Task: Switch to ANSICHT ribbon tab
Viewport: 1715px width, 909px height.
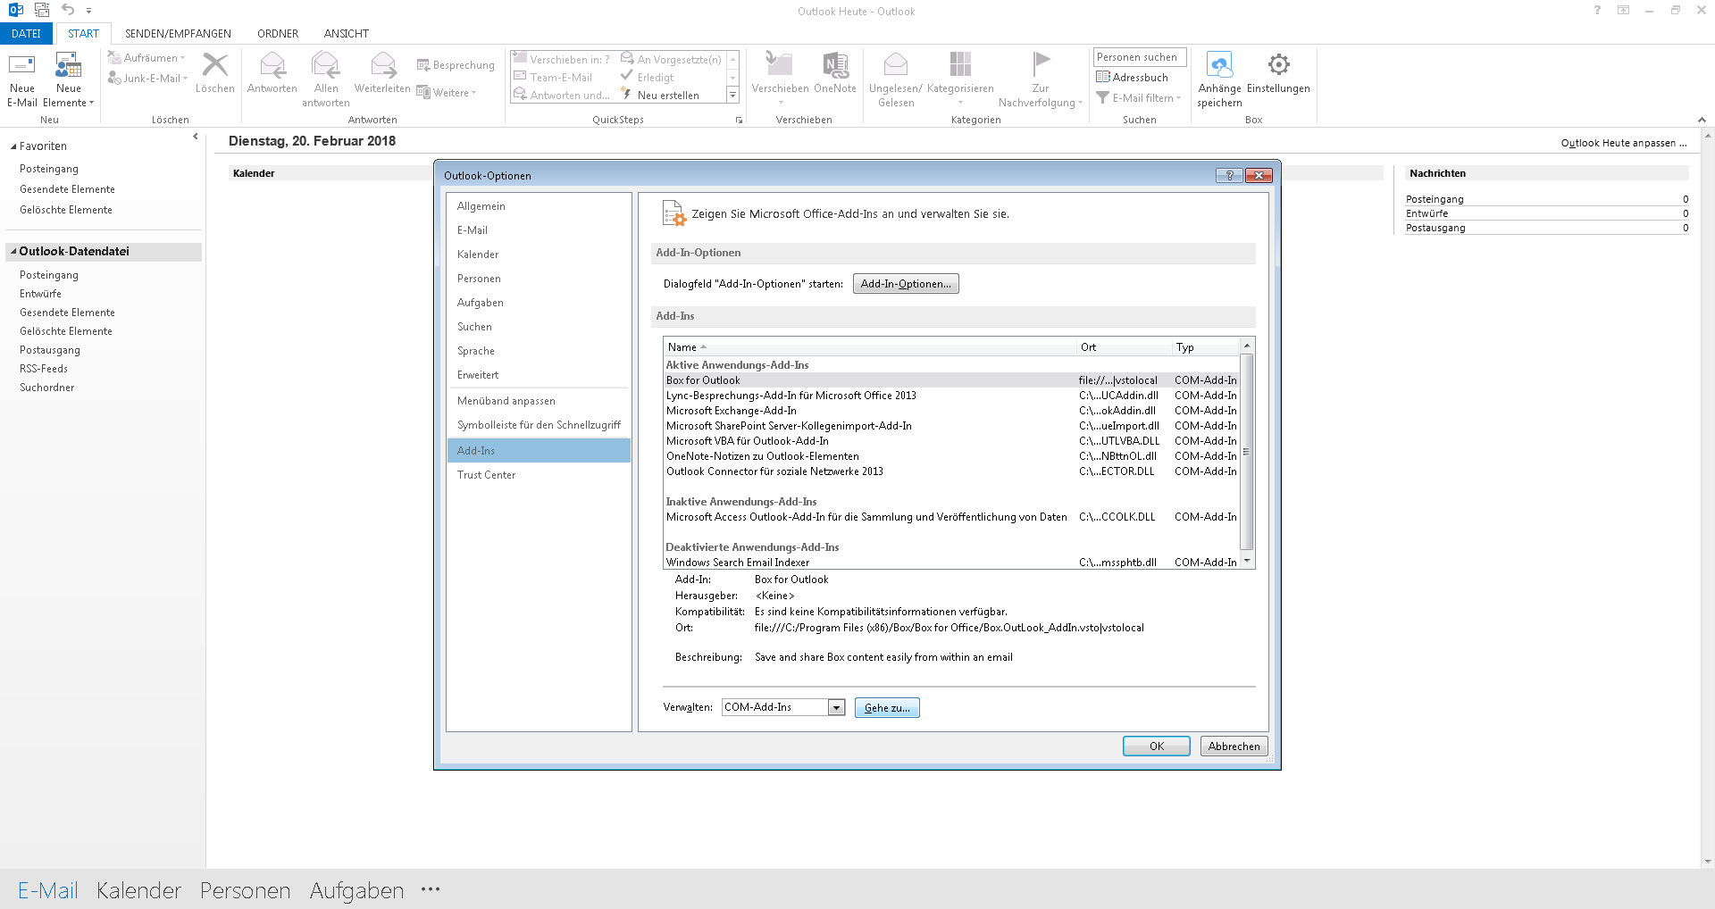Action: (x=347, y=34)
